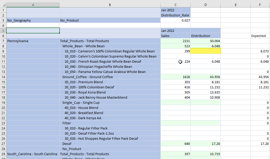Click Sales value 1628
270x159 pixels.
[x=176, y=77]
